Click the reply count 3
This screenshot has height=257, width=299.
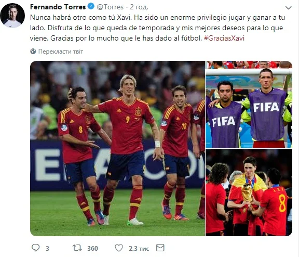coord(47,248)
